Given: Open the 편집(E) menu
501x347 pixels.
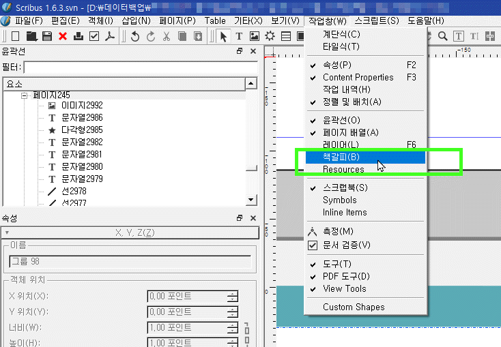Looking at the screenshot, I should (66, 20).
